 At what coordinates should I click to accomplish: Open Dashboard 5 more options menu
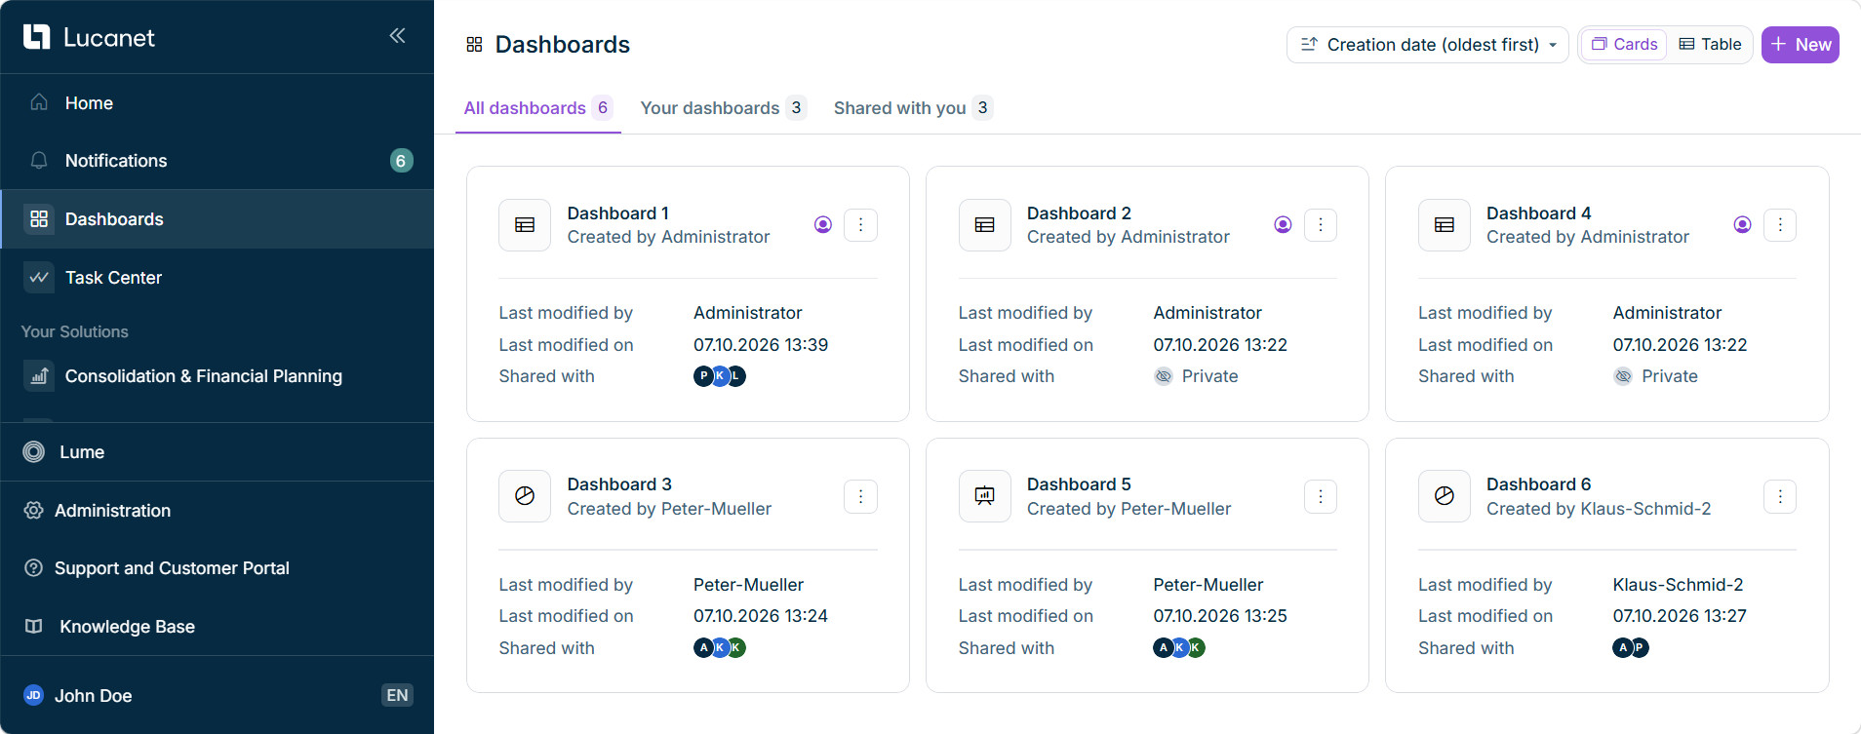(x=1321, y=497)
